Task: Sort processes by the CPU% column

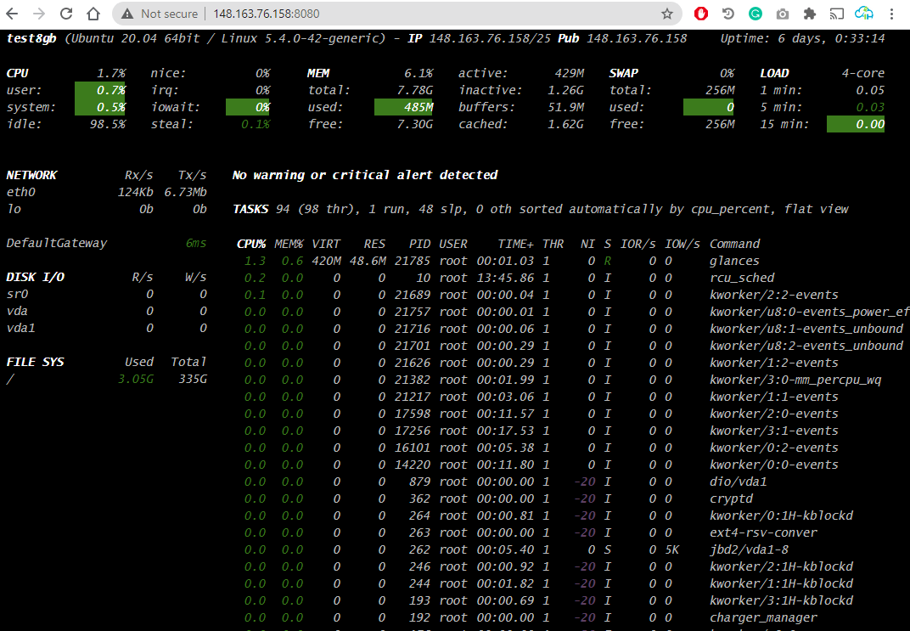Action: pos(250,244)
